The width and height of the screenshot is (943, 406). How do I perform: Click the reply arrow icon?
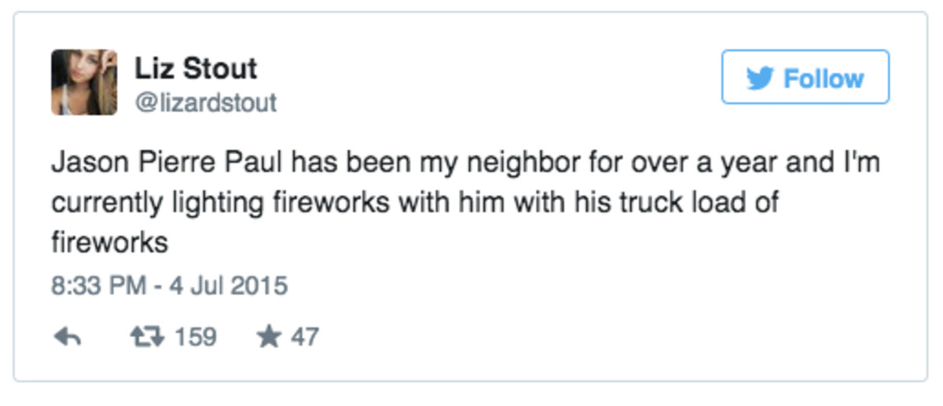click(68, 338)
